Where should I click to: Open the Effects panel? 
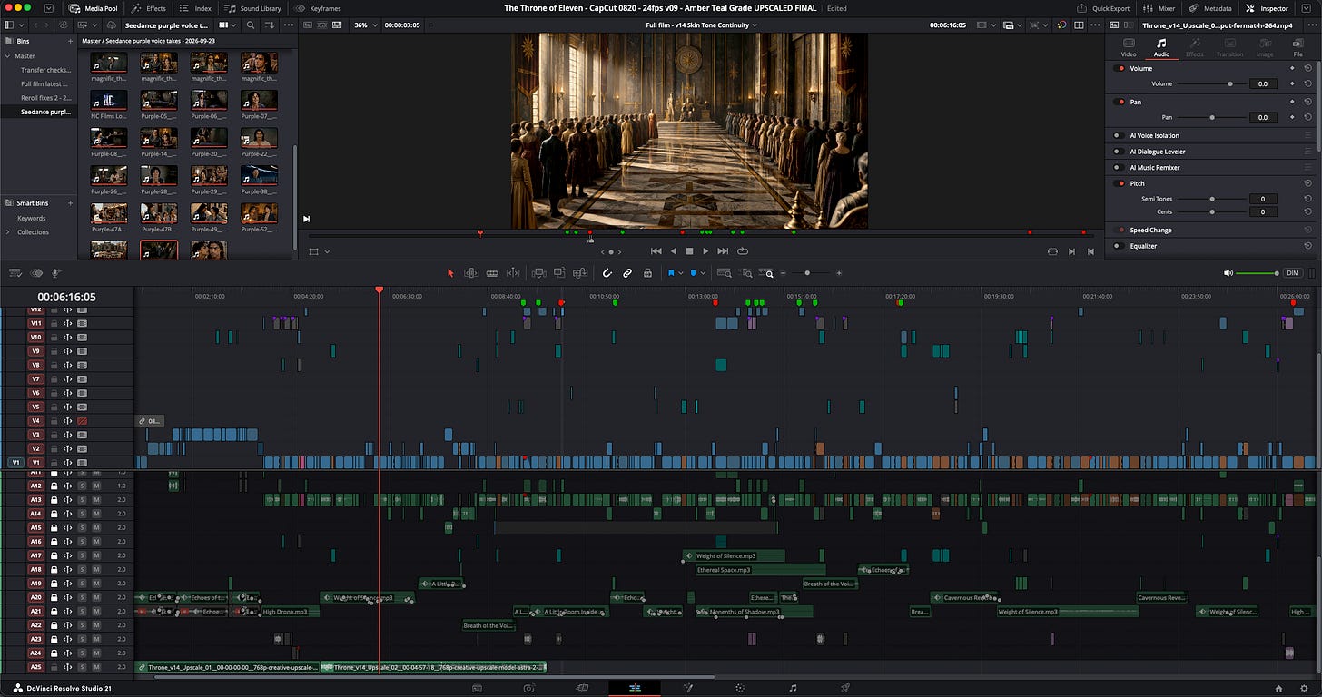coord(149,8)
